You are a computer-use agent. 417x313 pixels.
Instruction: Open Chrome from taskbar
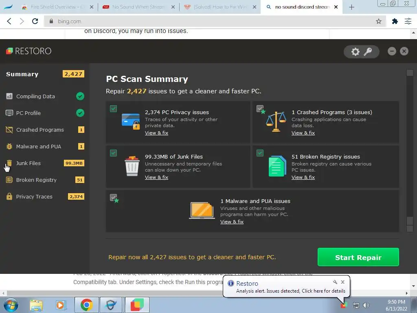pos(86,305)
